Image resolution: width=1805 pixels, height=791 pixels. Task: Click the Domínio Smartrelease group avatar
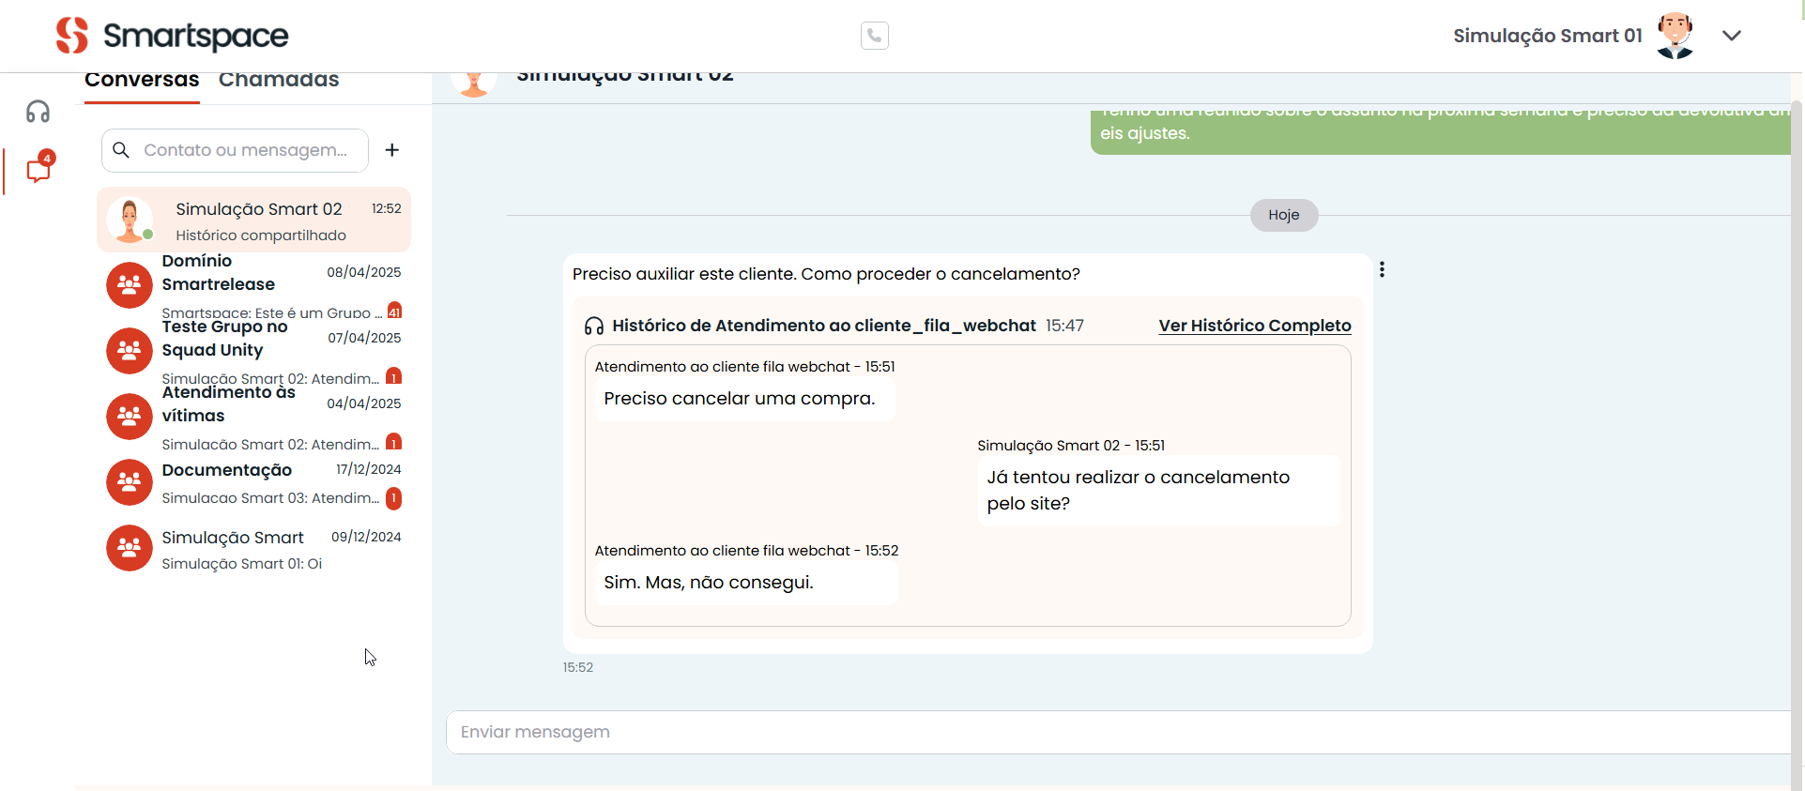[130, 284]
